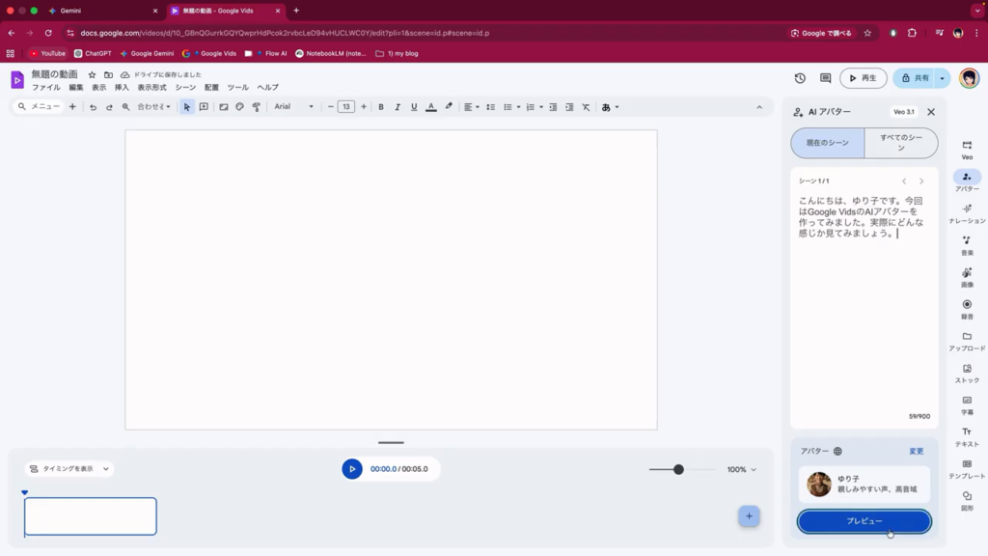The width and height of the screenshot is (988, 556).
Task: Open the ナレーション (narration) sidebar tool
Action: pyautogui.click(x=967, y=212)
